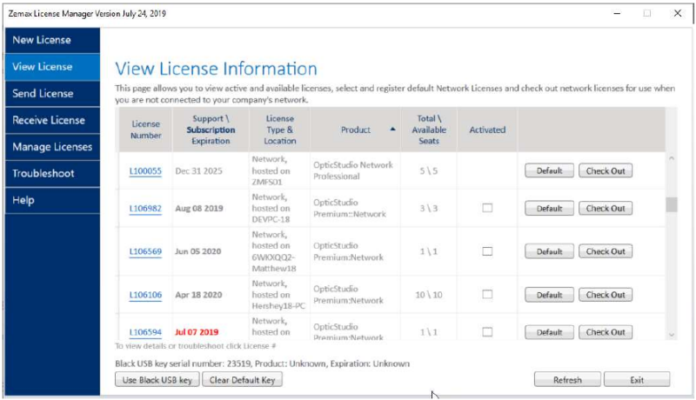
Task: Check Out license L106982
Action: click(606, 209)
